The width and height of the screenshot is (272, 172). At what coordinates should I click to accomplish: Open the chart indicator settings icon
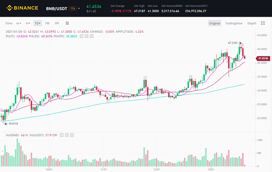tap(67, 23)
